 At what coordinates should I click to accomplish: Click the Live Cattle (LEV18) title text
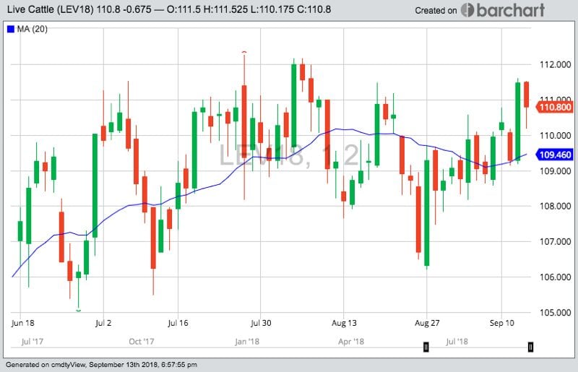[x=51, y=9]
